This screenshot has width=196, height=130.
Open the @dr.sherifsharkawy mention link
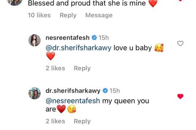click(x=78, y=48)
